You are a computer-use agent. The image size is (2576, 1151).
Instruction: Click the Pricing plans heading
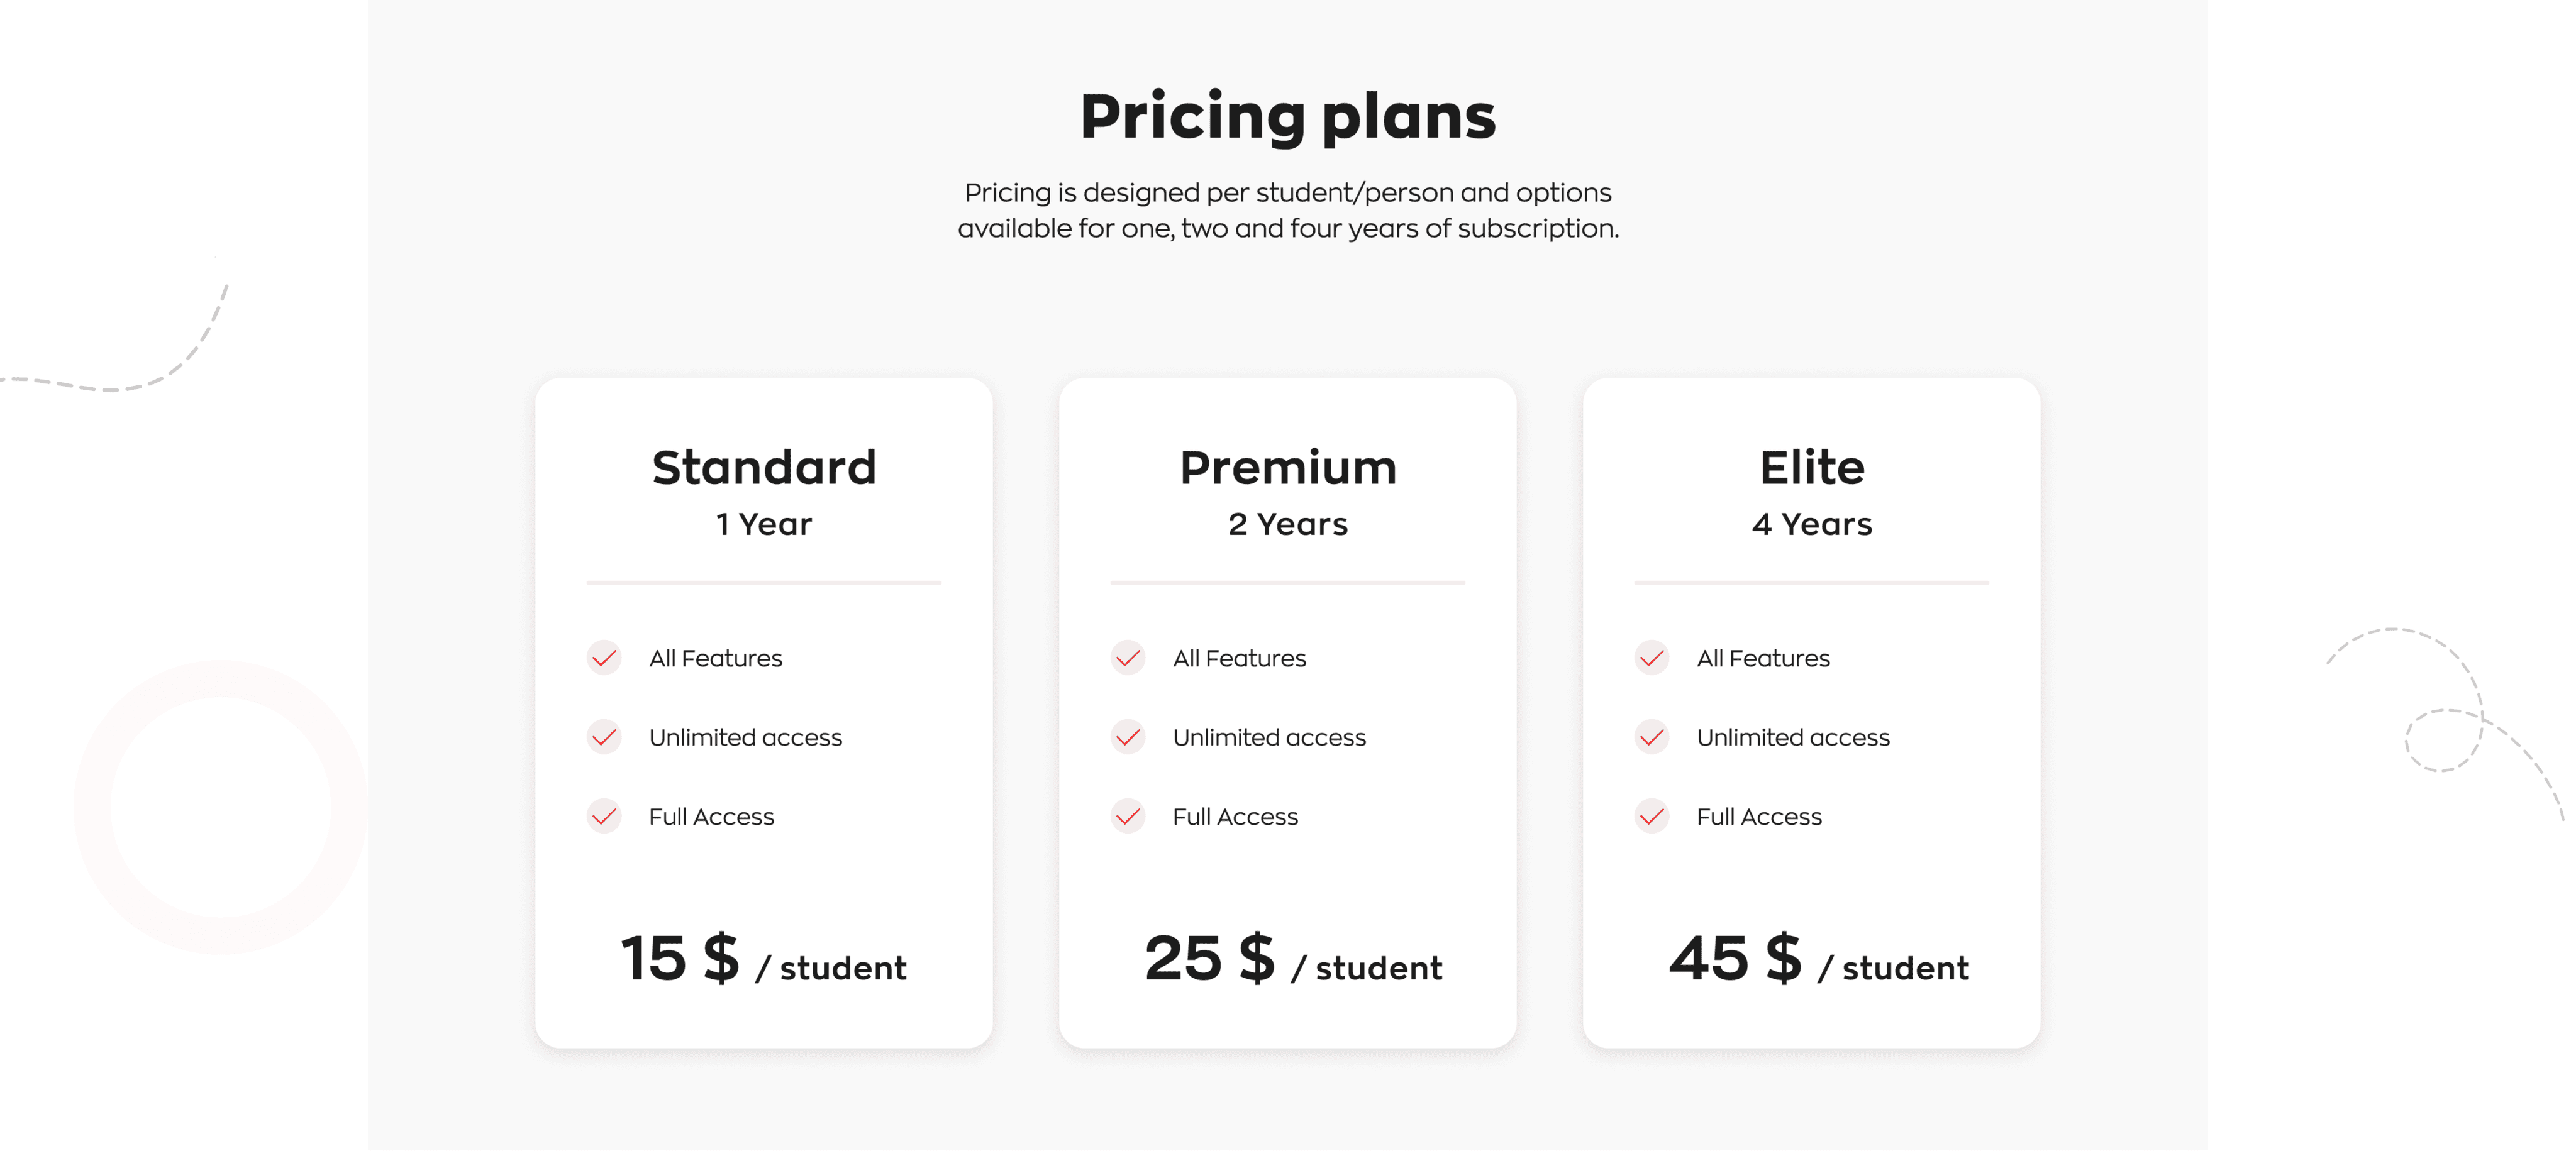(x=1288, y=117)
